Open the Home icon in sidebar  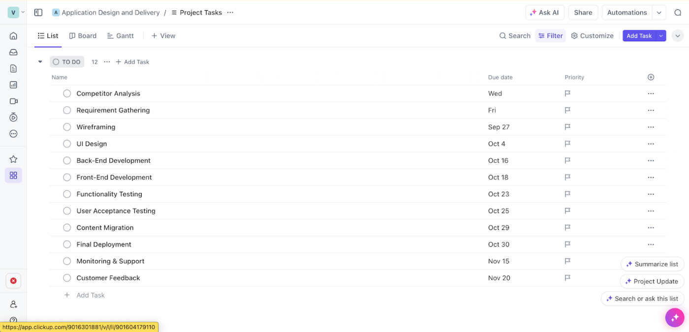(13, 36)
